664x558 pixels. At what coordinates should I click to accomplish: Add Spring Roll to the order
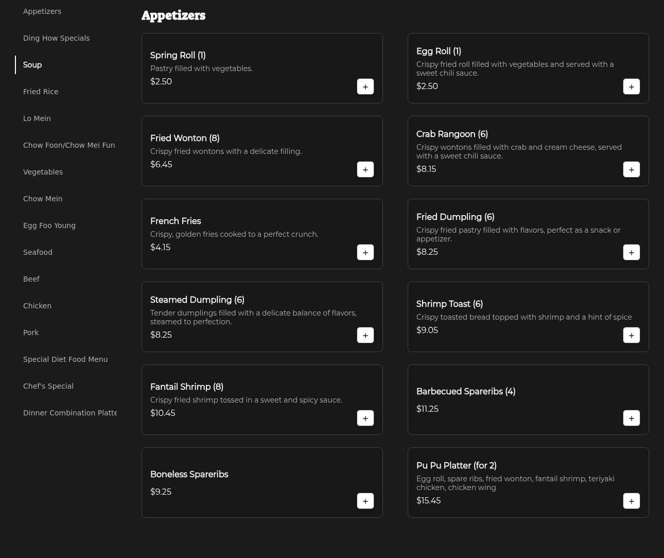365,86
